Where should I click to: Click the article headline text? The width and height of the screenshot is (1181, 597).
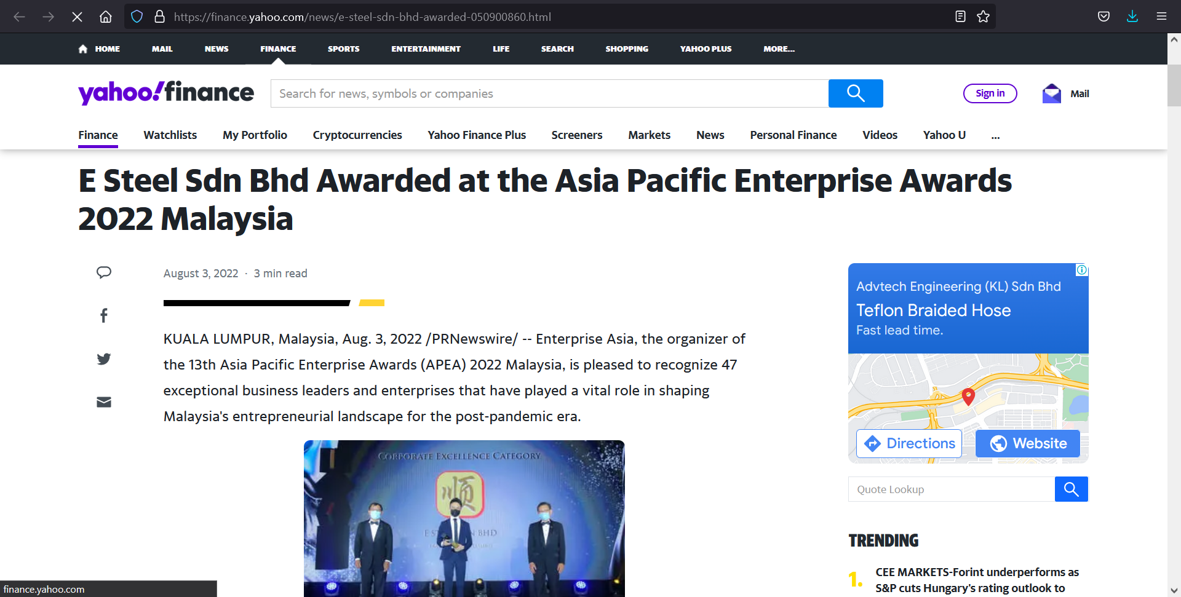click(545, 199)
